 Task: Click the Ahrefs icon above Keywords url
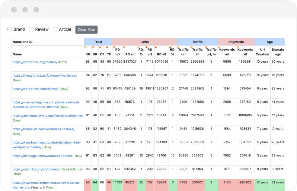(x=219, y=47)
